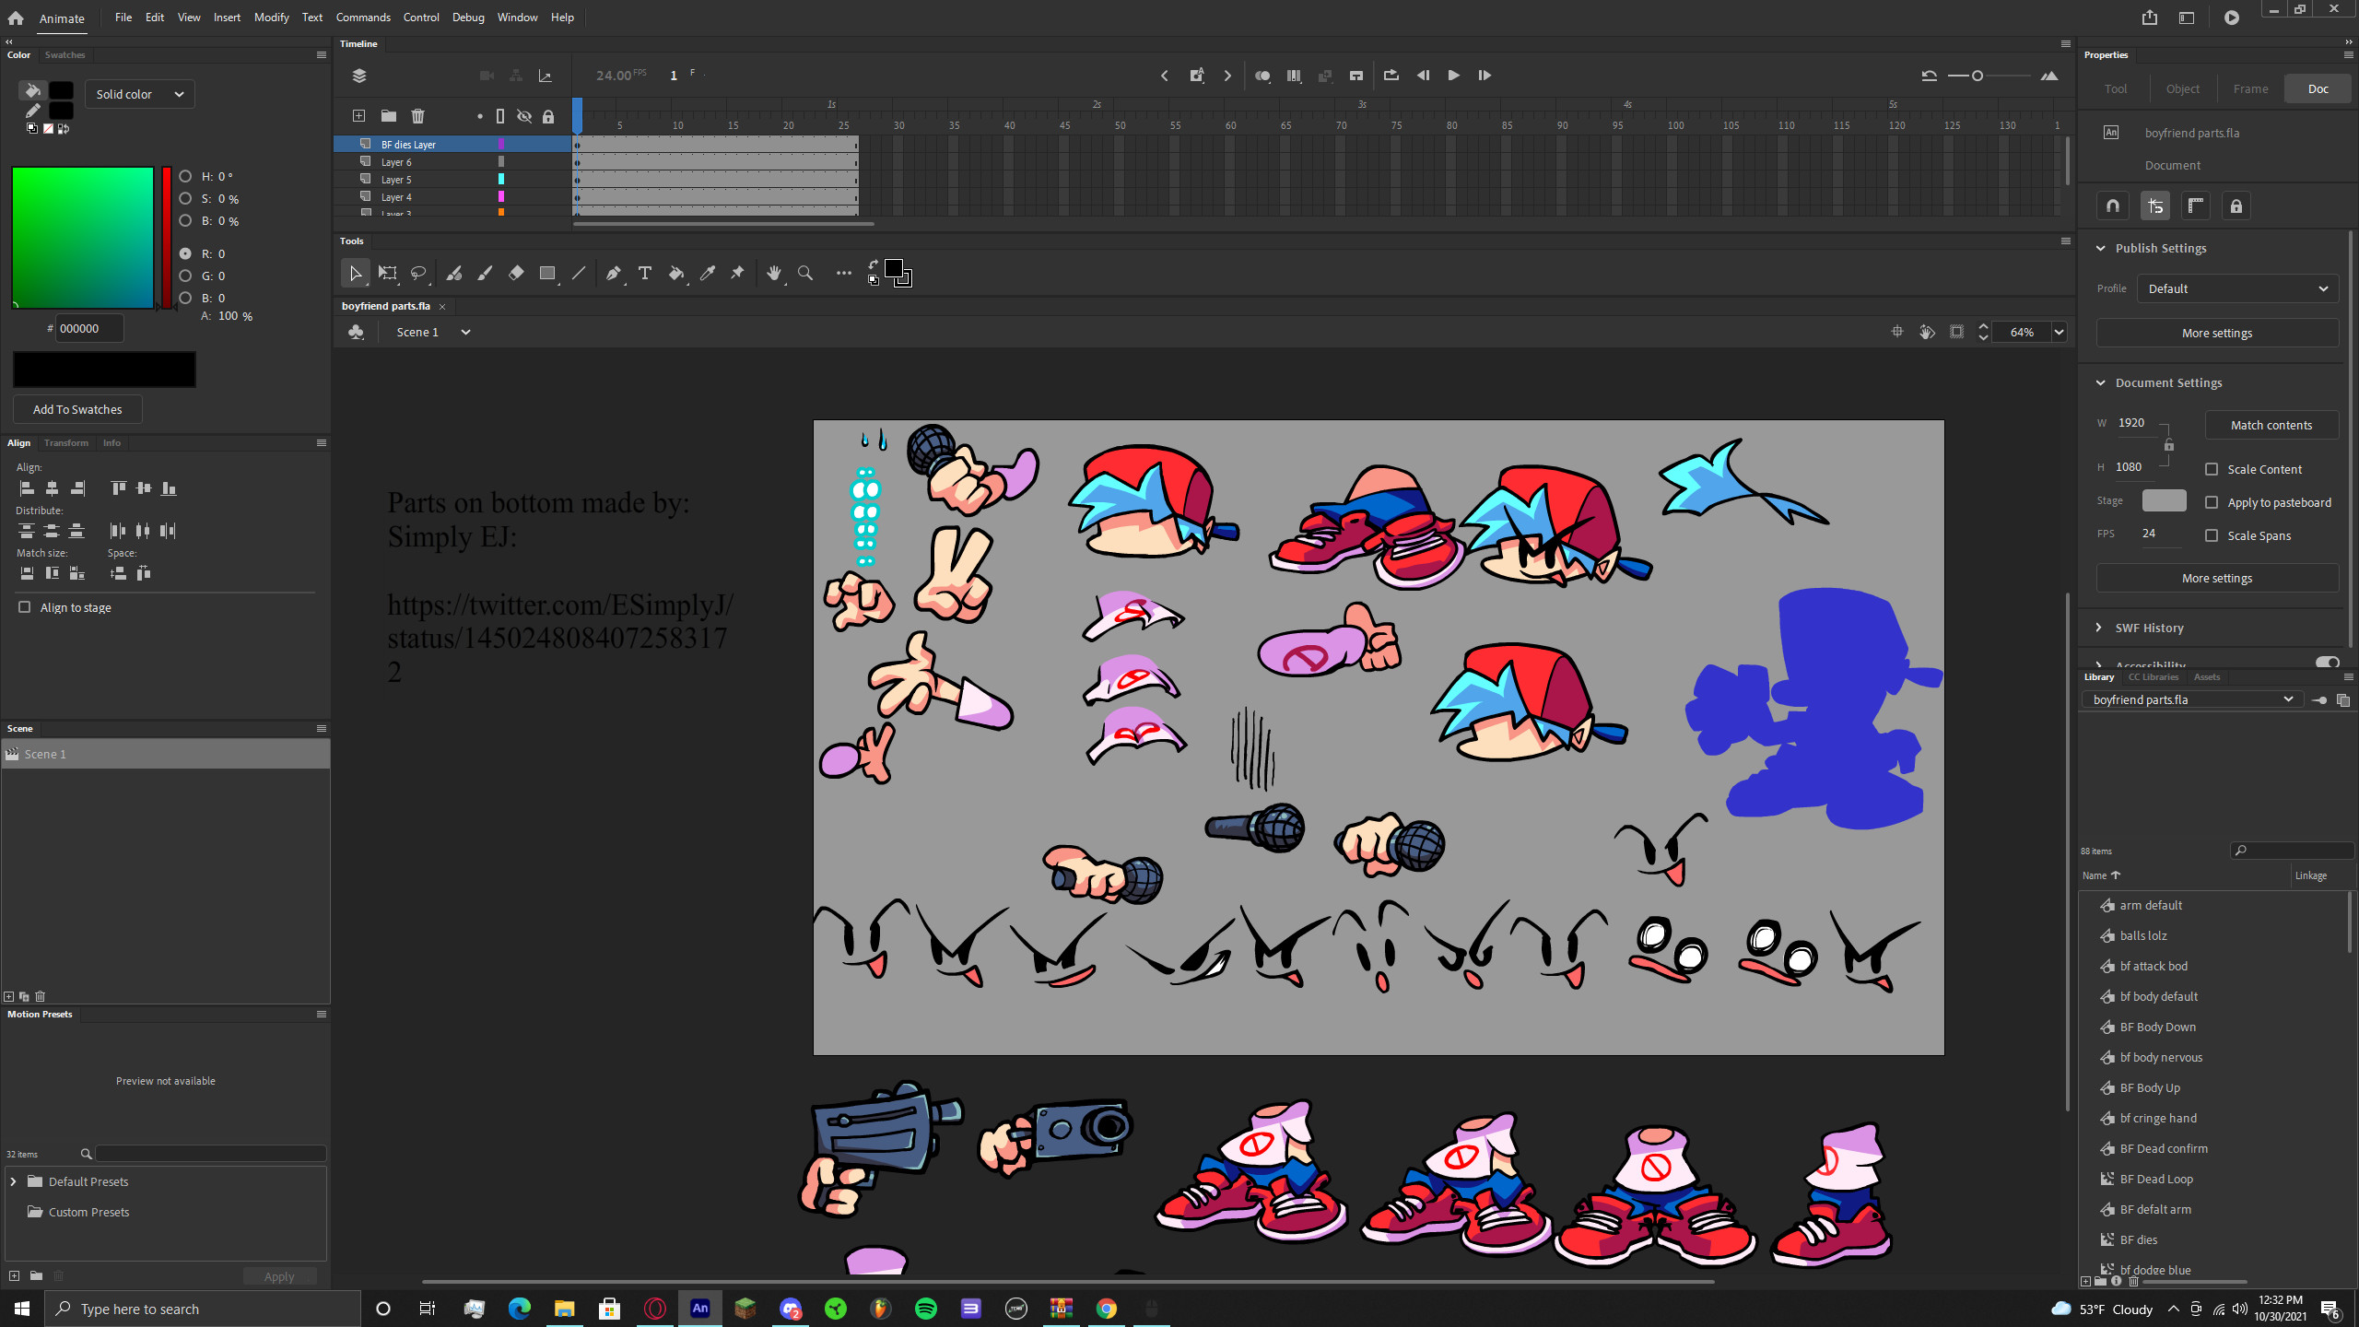Screen dimensions: 2359x1327
Task: Select the Eraser tool
Action: (516, 273)
